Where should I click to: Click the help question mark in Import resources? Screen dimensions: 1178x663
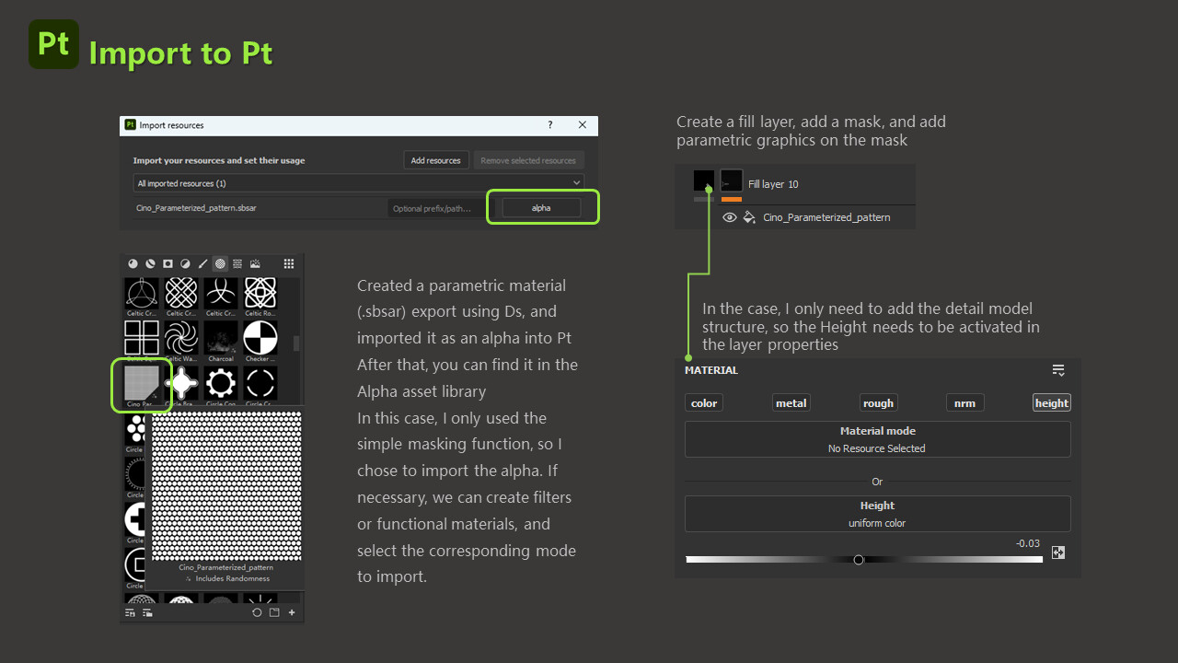[x=550, y=125]
